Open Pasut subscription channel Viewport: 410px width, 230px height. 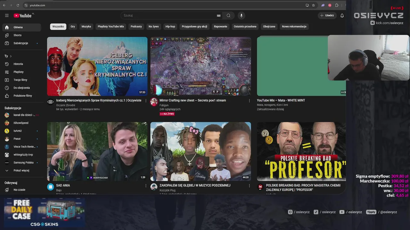[22, 139]
